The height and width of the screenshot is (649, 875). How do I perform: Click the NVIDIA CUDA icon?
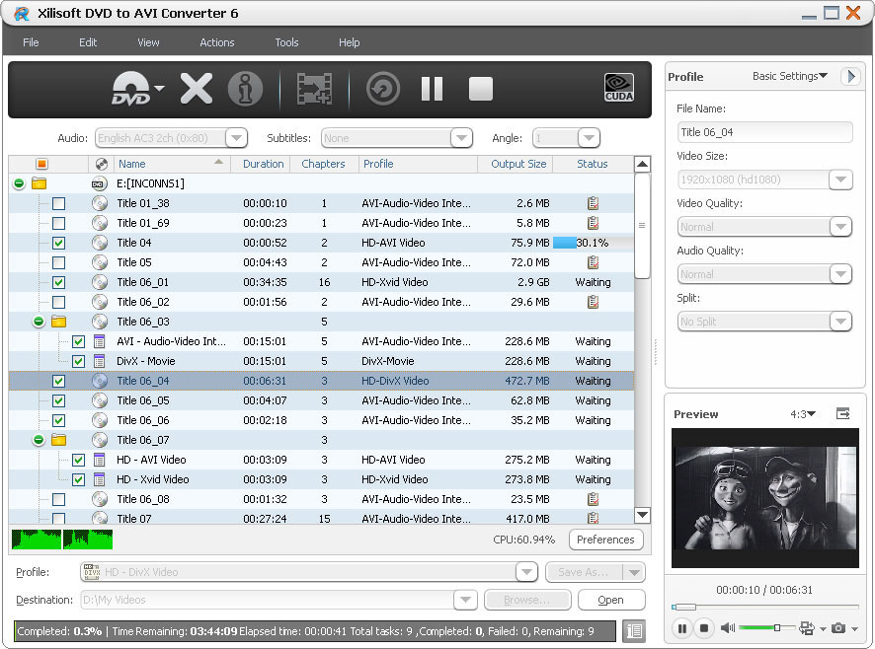coord(619,89)
